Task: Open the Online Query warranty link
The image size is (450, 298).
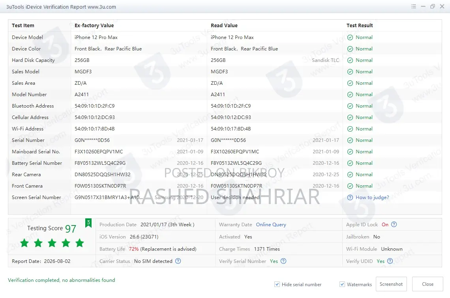Action: [271, 225]
